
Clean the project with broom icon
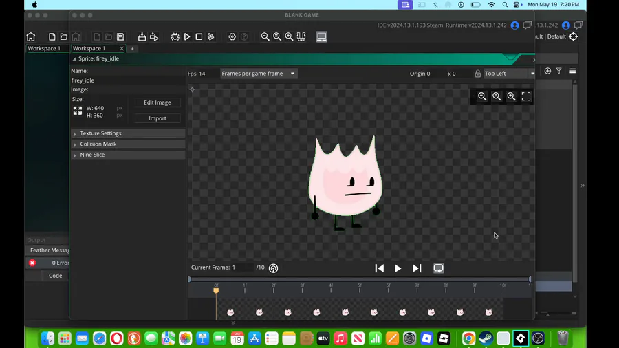coord(211,36)
